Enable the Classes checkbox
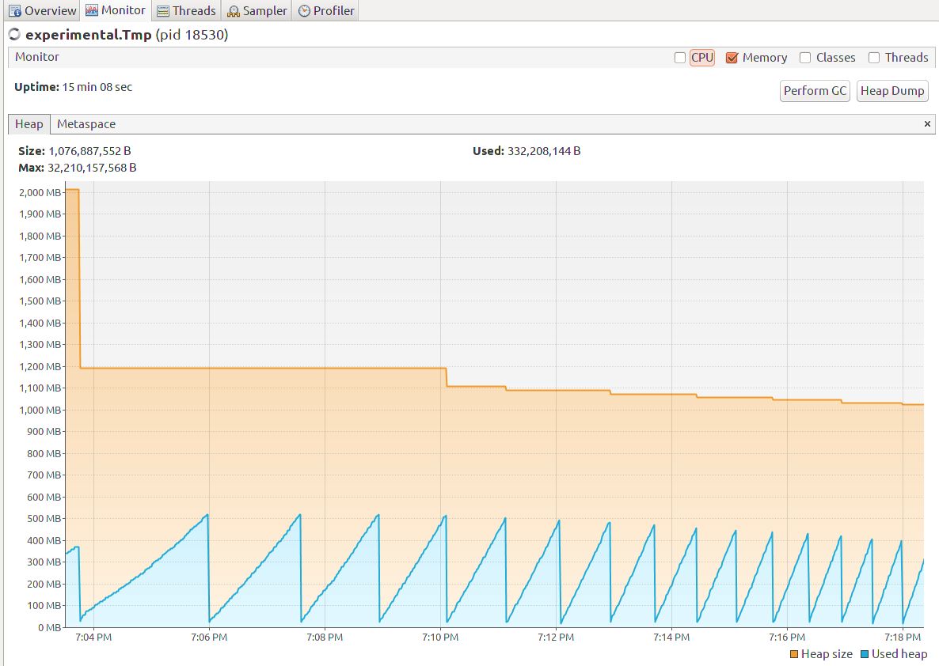This screenshot has width=939, height=666. [805, 58]
